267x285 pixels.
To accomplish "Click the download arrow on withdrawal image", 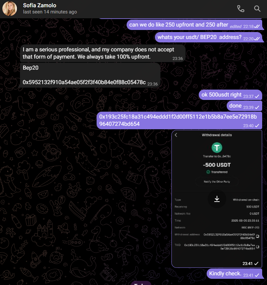I will [x=217, y=199].
